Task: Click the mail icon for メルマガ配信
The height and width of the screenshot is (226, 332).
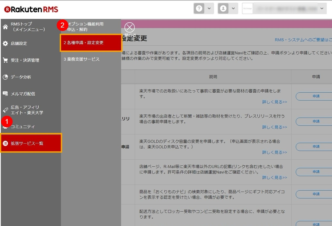Action: click(5, 93)
